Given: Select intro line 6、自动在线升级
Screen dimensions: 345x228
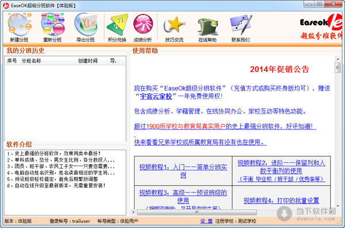Looking at the screenshot, I should (x=56, y=185).
